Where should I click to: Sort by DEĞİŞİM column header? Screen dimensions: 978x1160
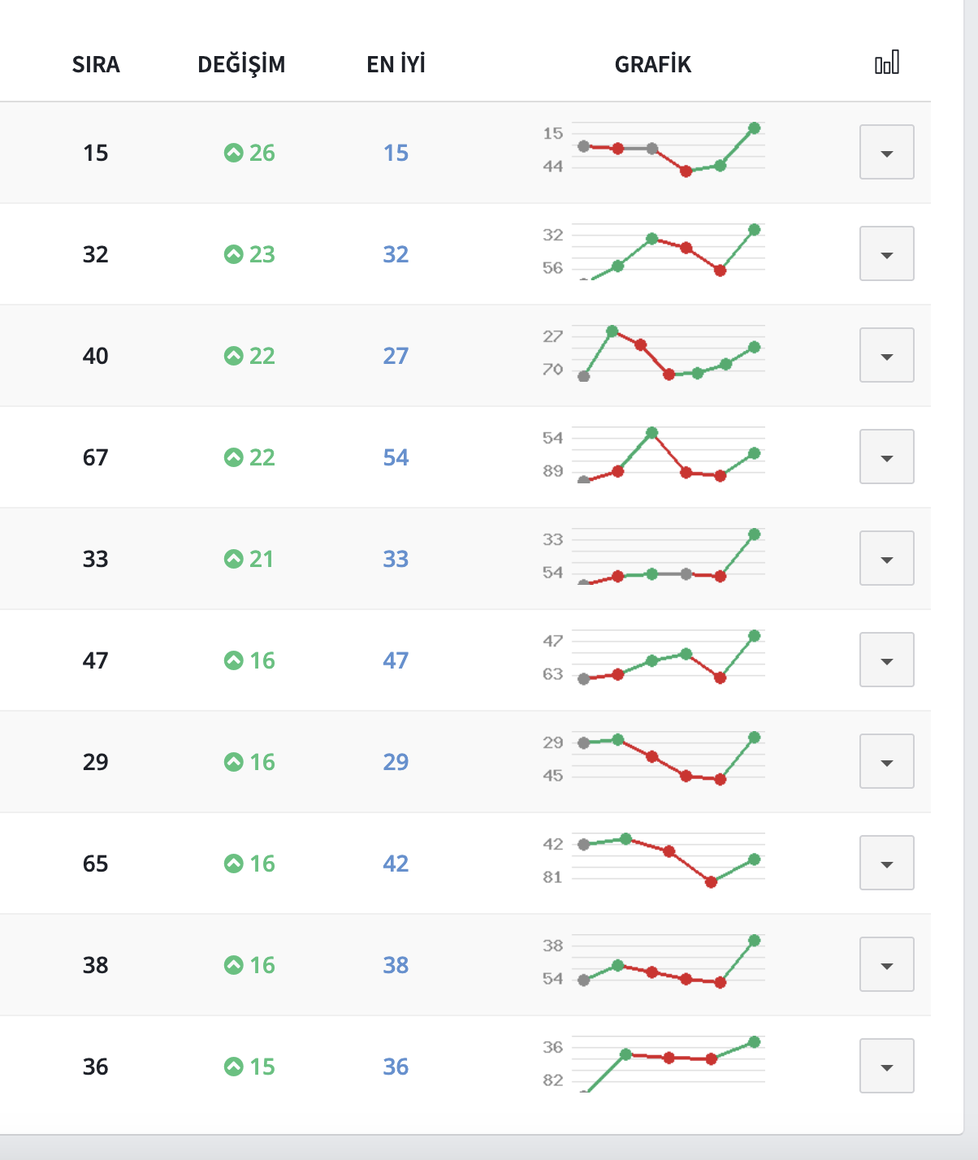point(241,64)
